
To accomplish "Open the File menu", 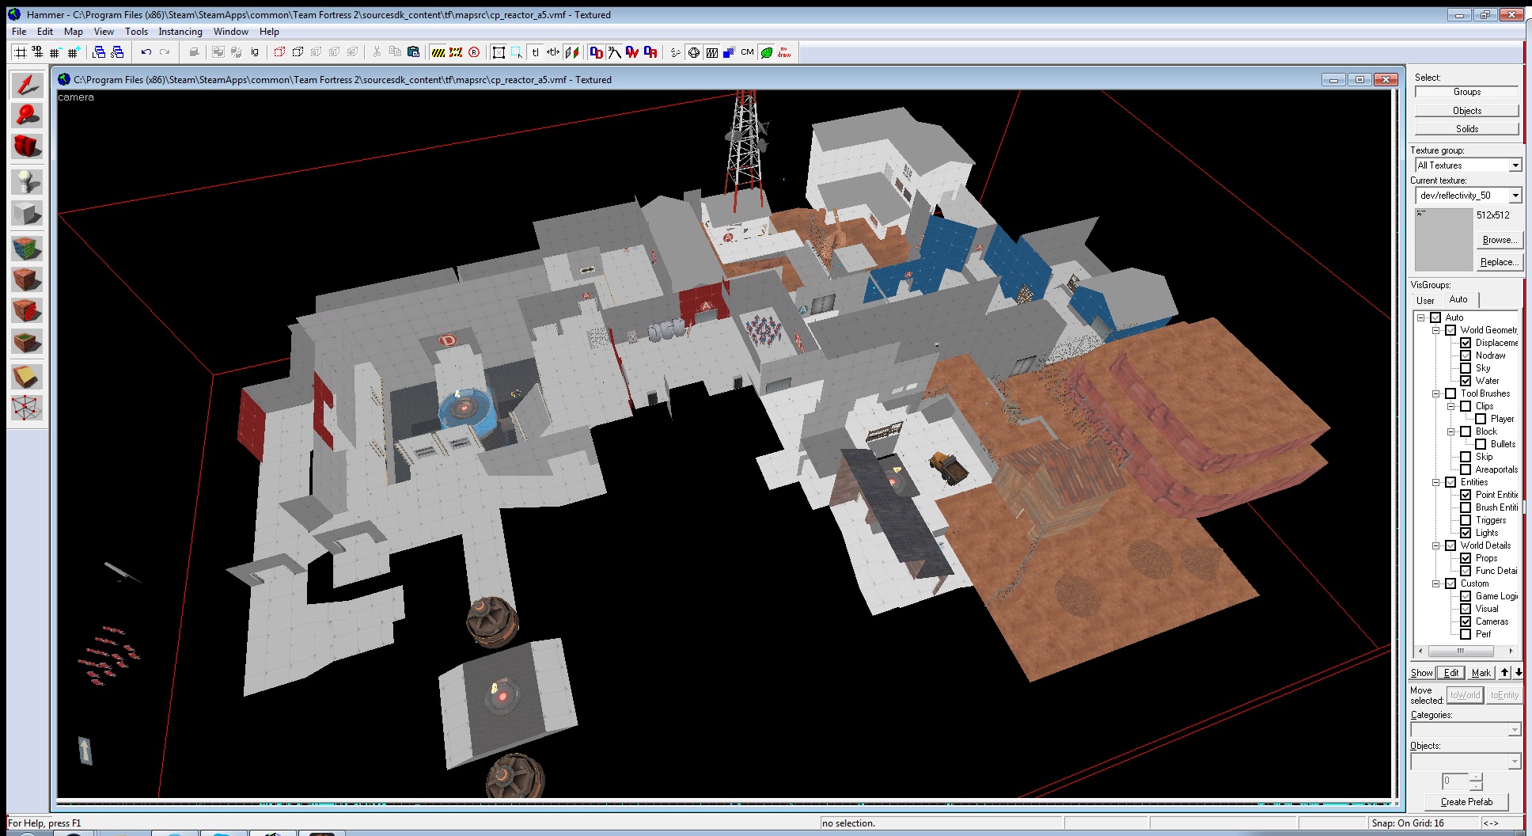I will click(x=19, y=32).
